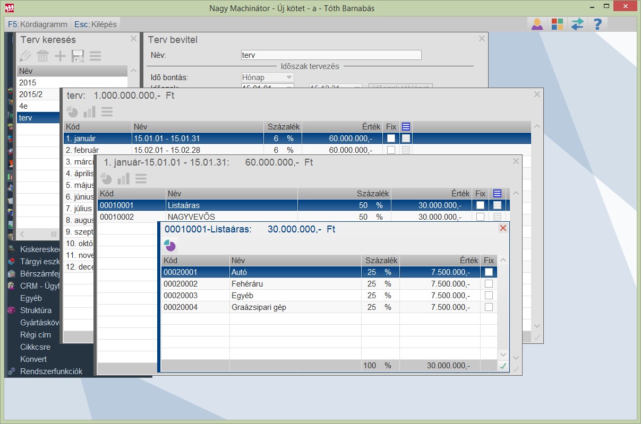The image size is (641, 424).
Task: Enable Fix checkbox for Fehéráru row
Action: click(489, 284)
